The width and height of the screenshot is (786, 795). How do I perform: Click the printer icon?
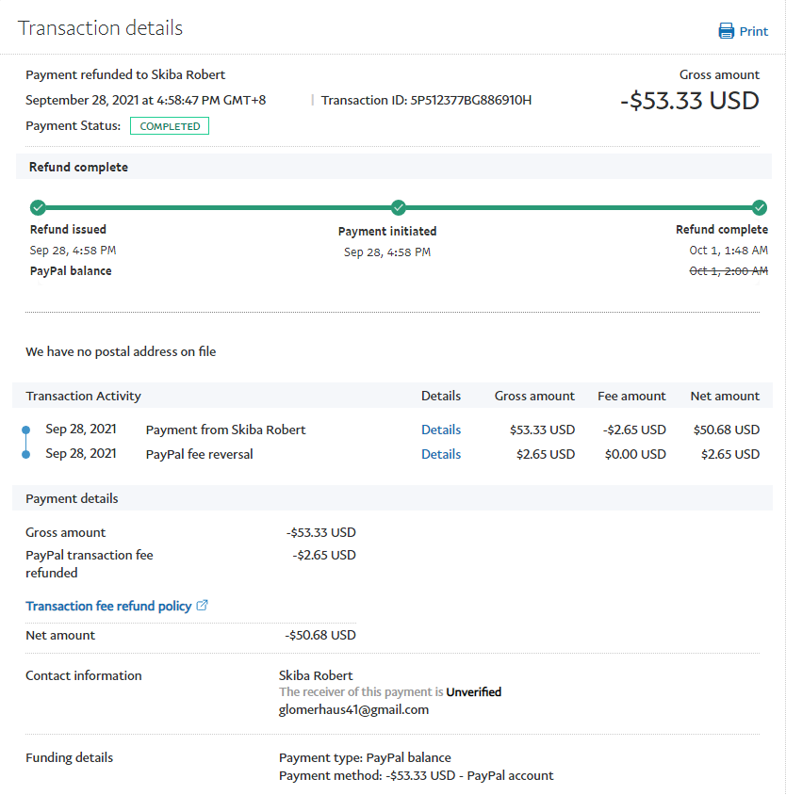(726, 31)
